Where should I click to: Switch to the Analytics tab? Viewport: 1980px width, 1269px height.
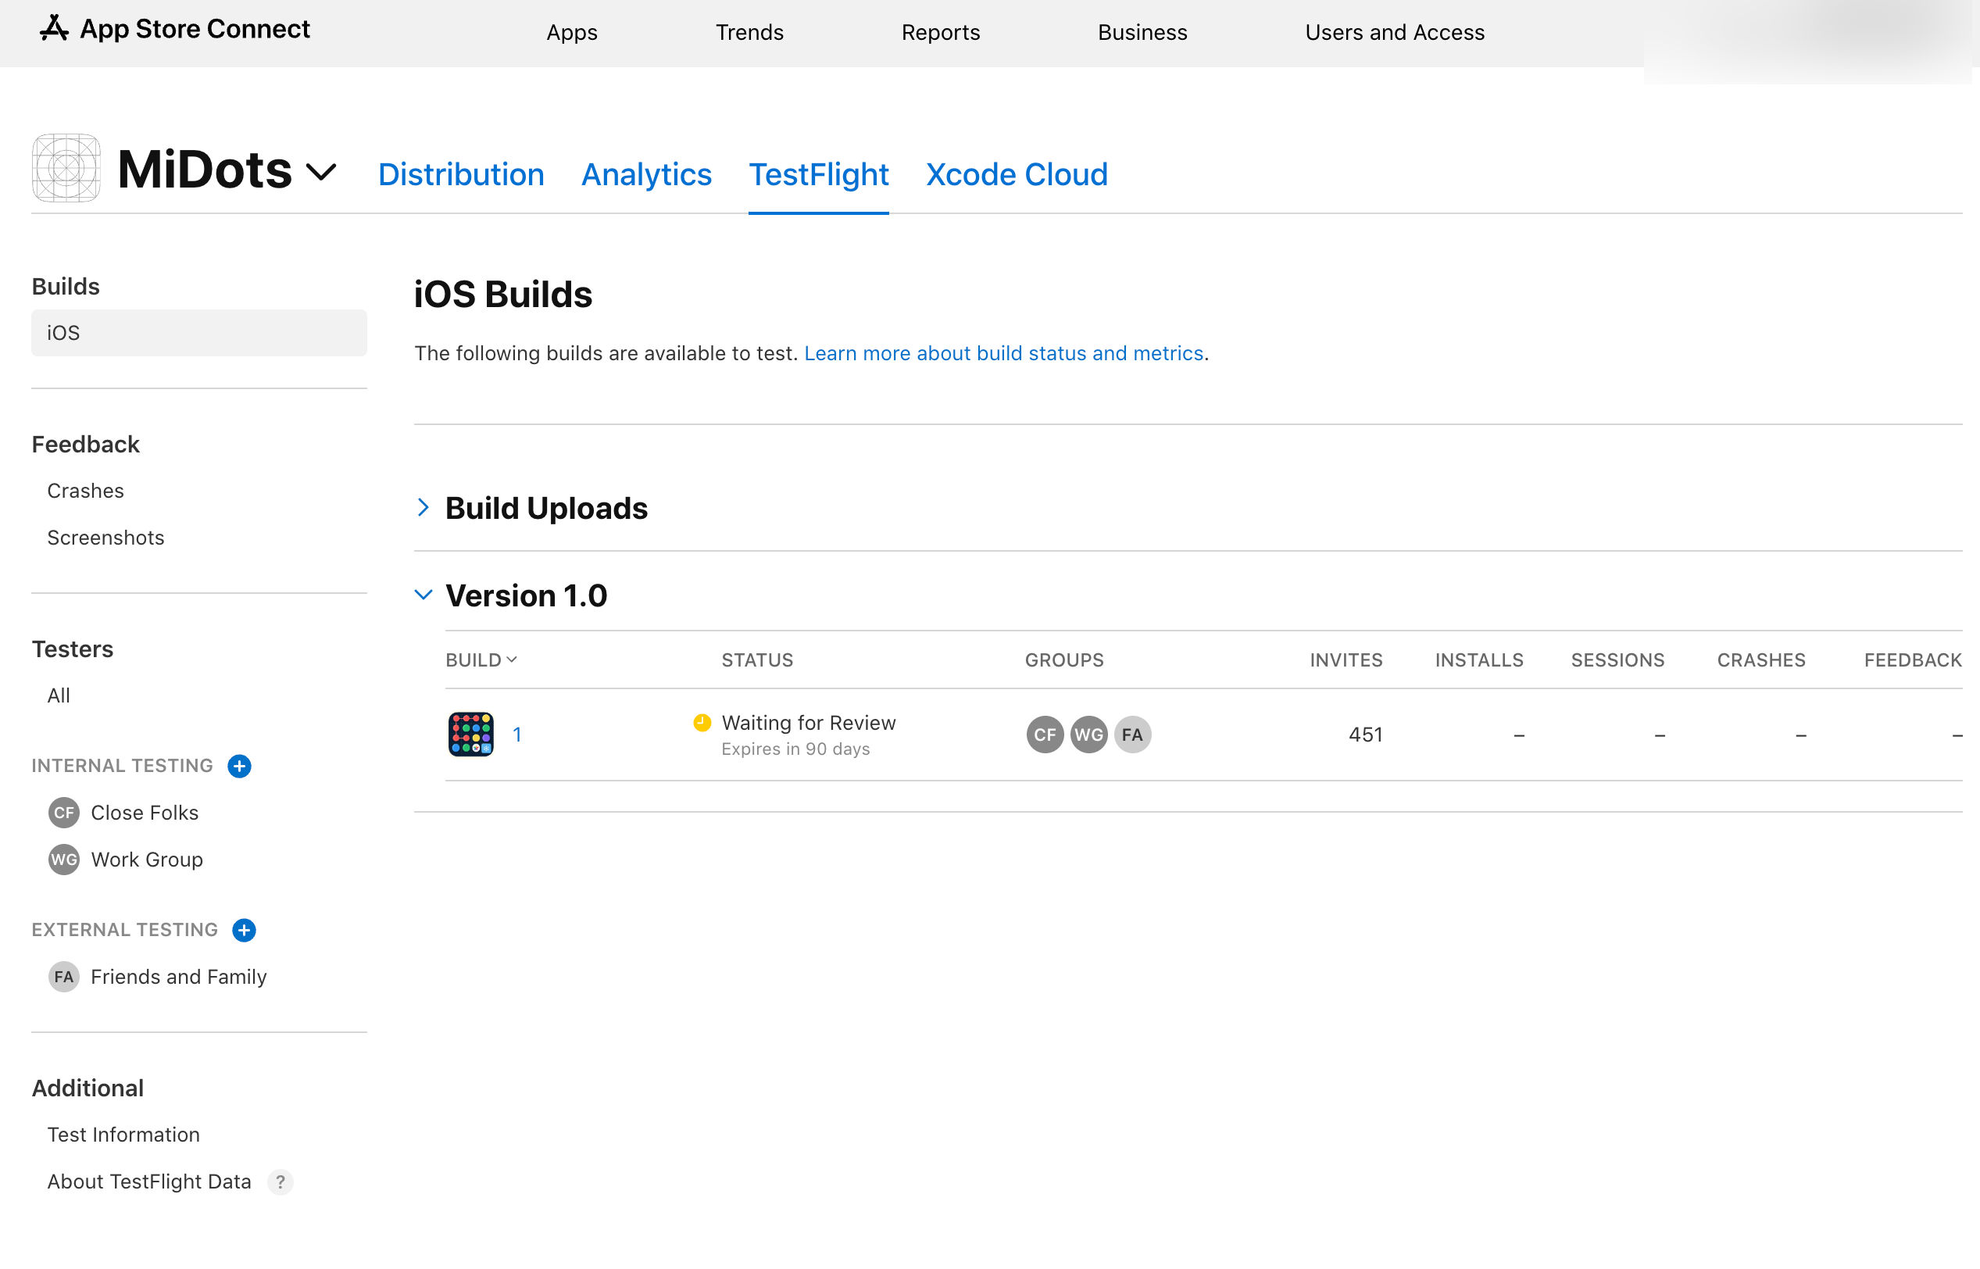646,175
